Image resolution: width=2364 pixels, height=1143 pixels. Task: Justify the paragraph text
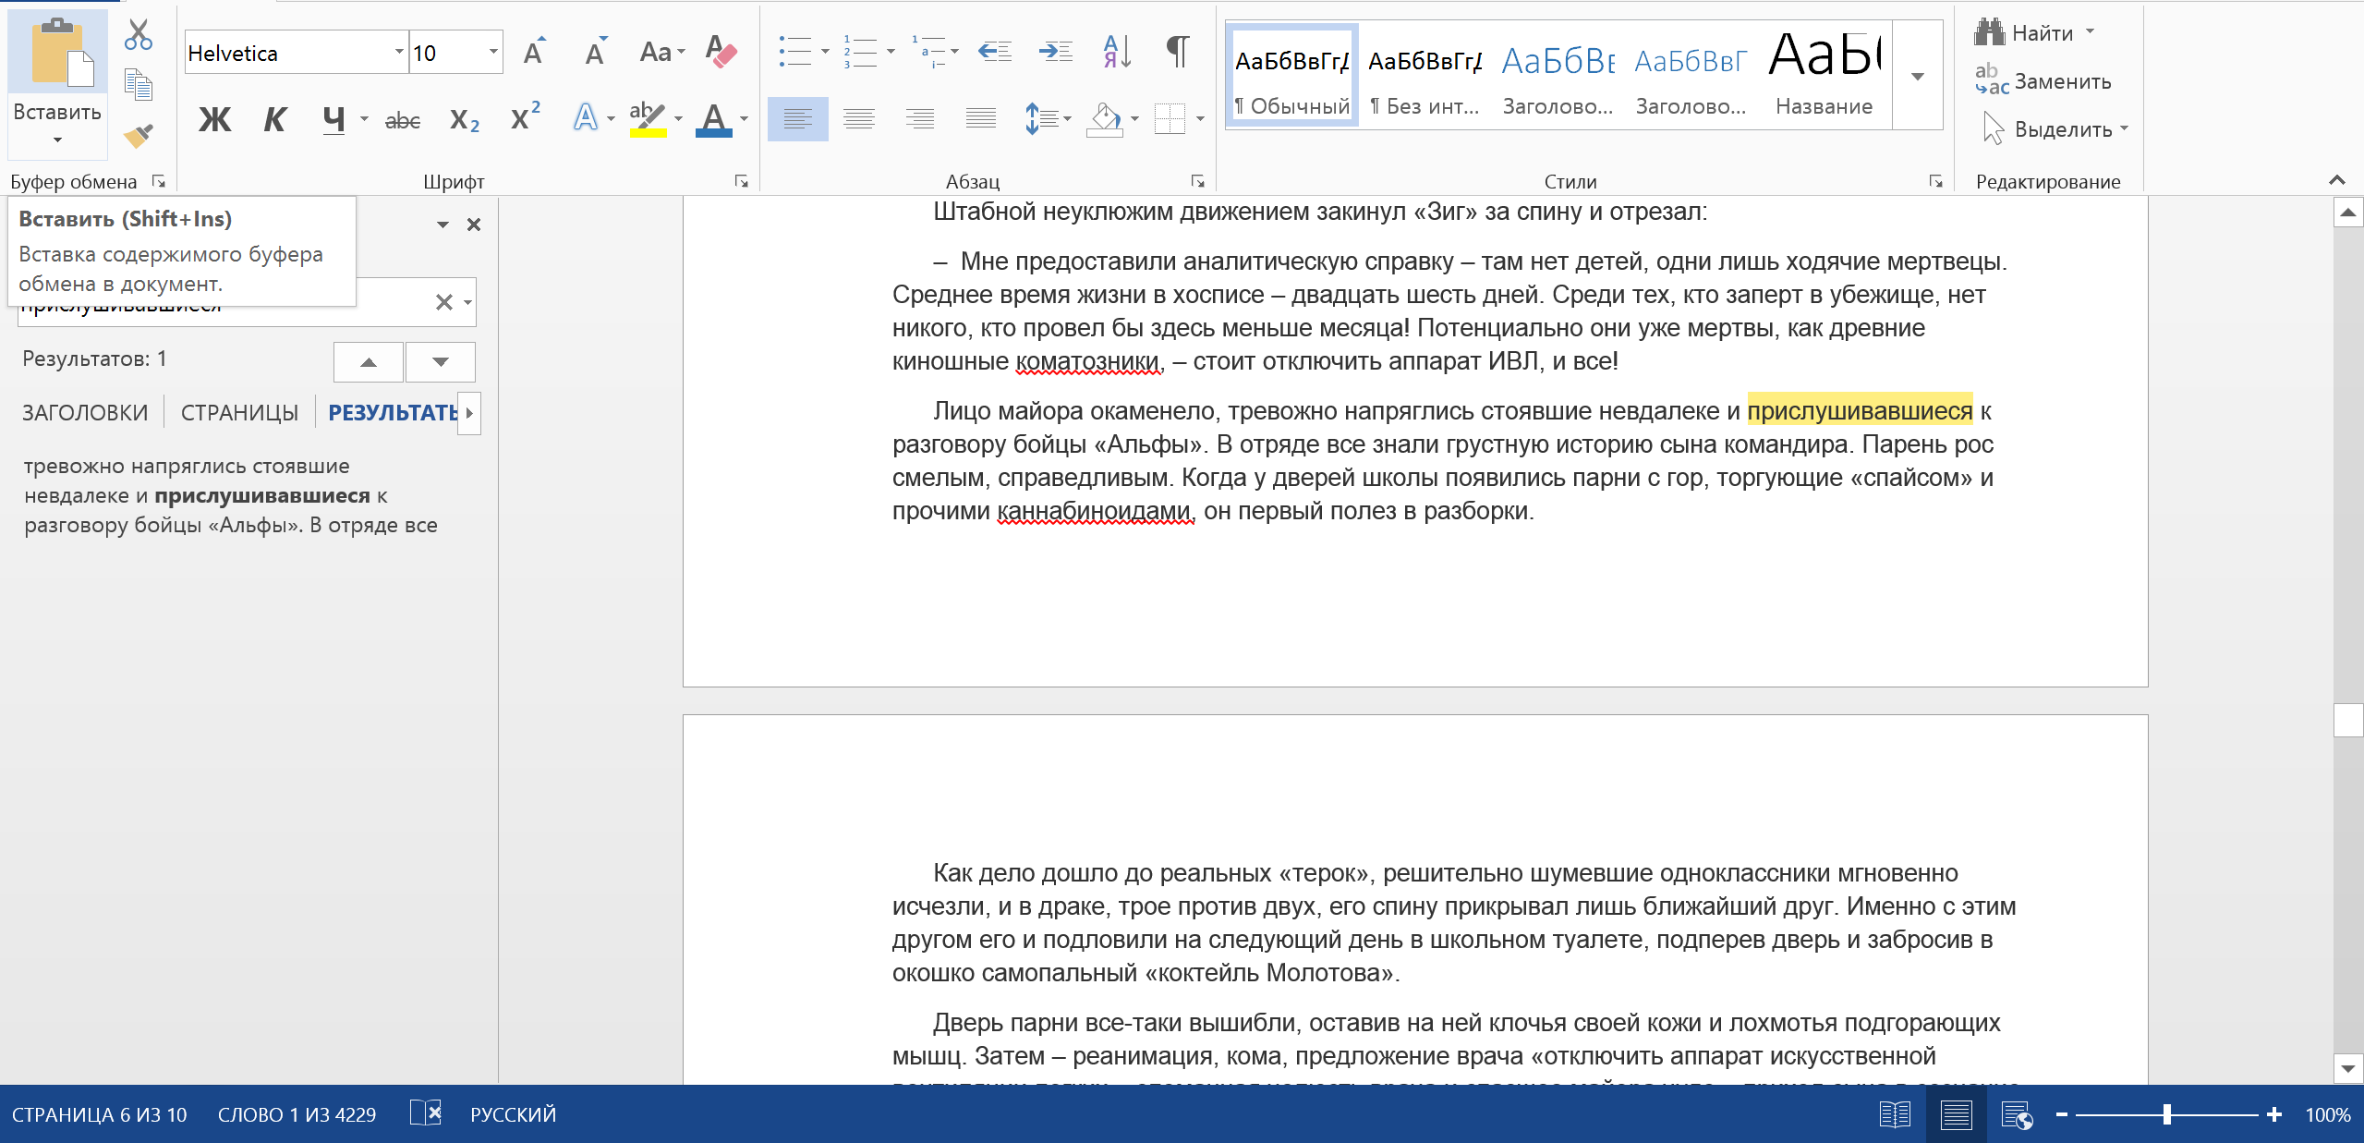pyautogui.click(x=981, y=119)
